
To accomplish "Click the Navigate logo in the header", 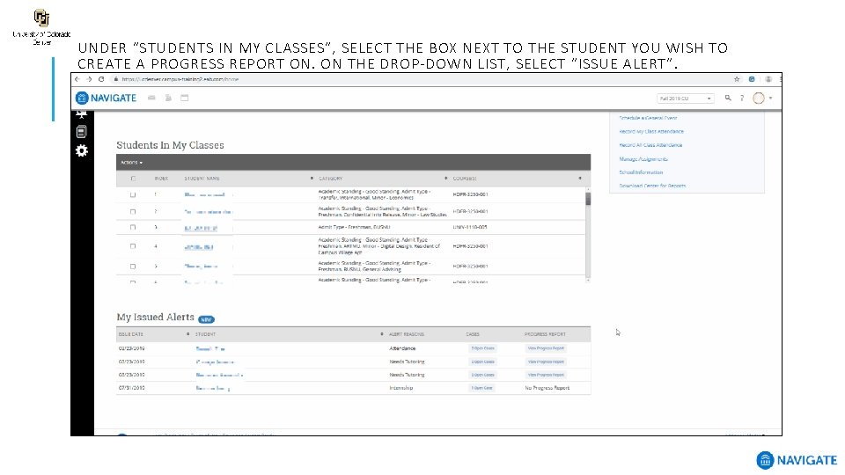I will [107, 98].
